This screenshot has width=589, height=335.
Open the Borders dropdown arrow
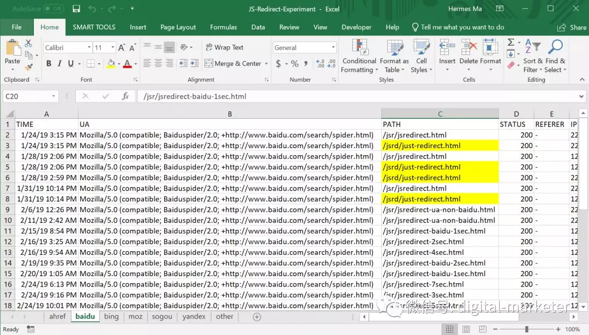tap(99, 64)
